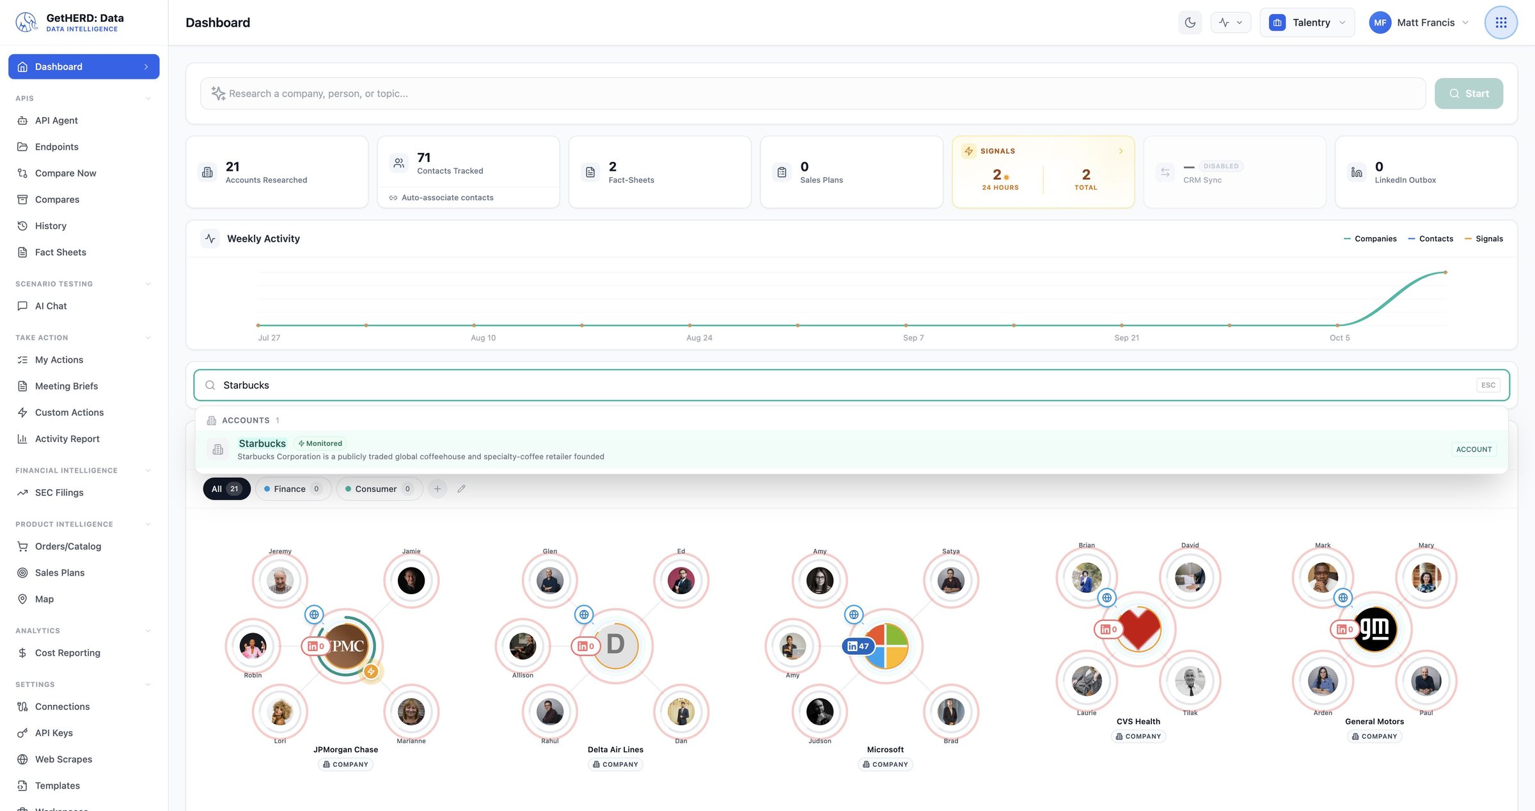Open Cost Reporting in sidebar
The width and height of the screenshot is (1535, 811).
[x=84, y=652]
